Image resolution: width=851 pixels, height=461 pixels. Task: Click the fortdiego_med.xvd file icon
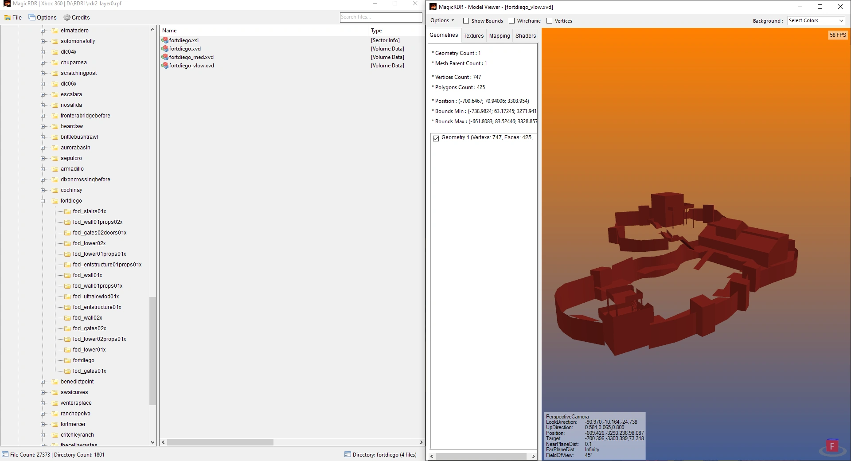165,57
